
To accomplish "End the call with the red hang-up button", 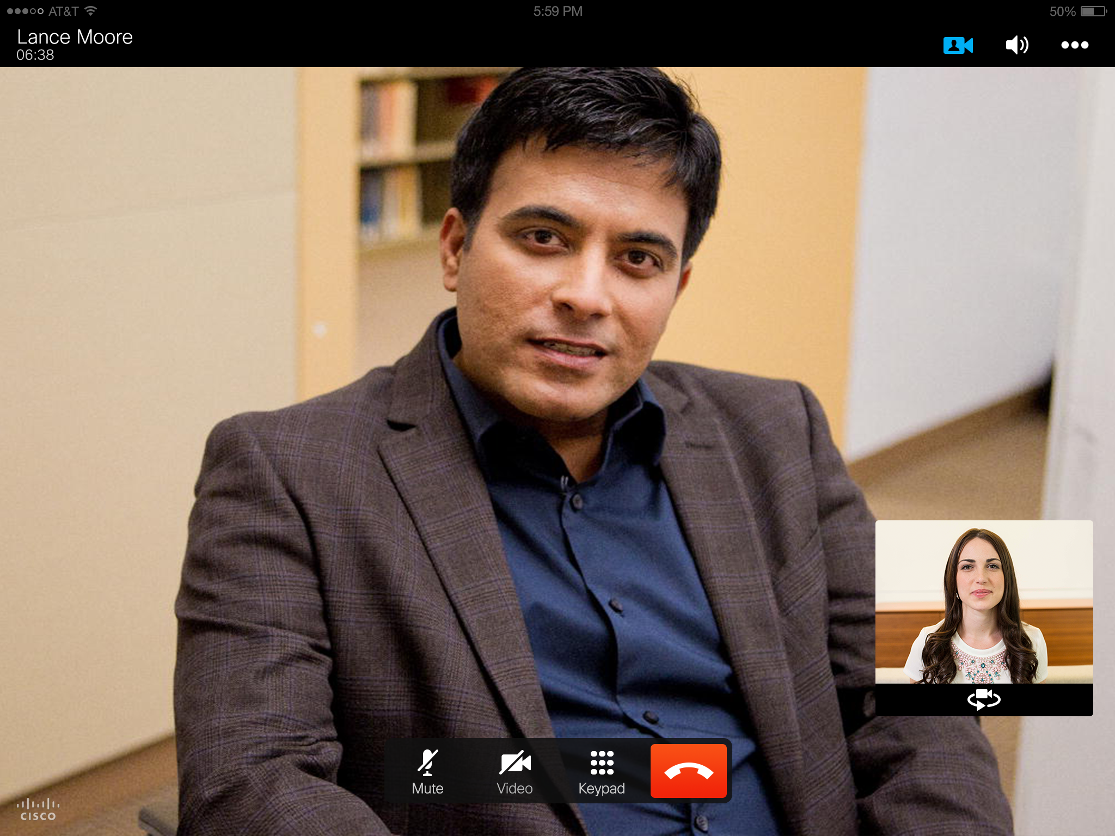I will coord(689,771).
